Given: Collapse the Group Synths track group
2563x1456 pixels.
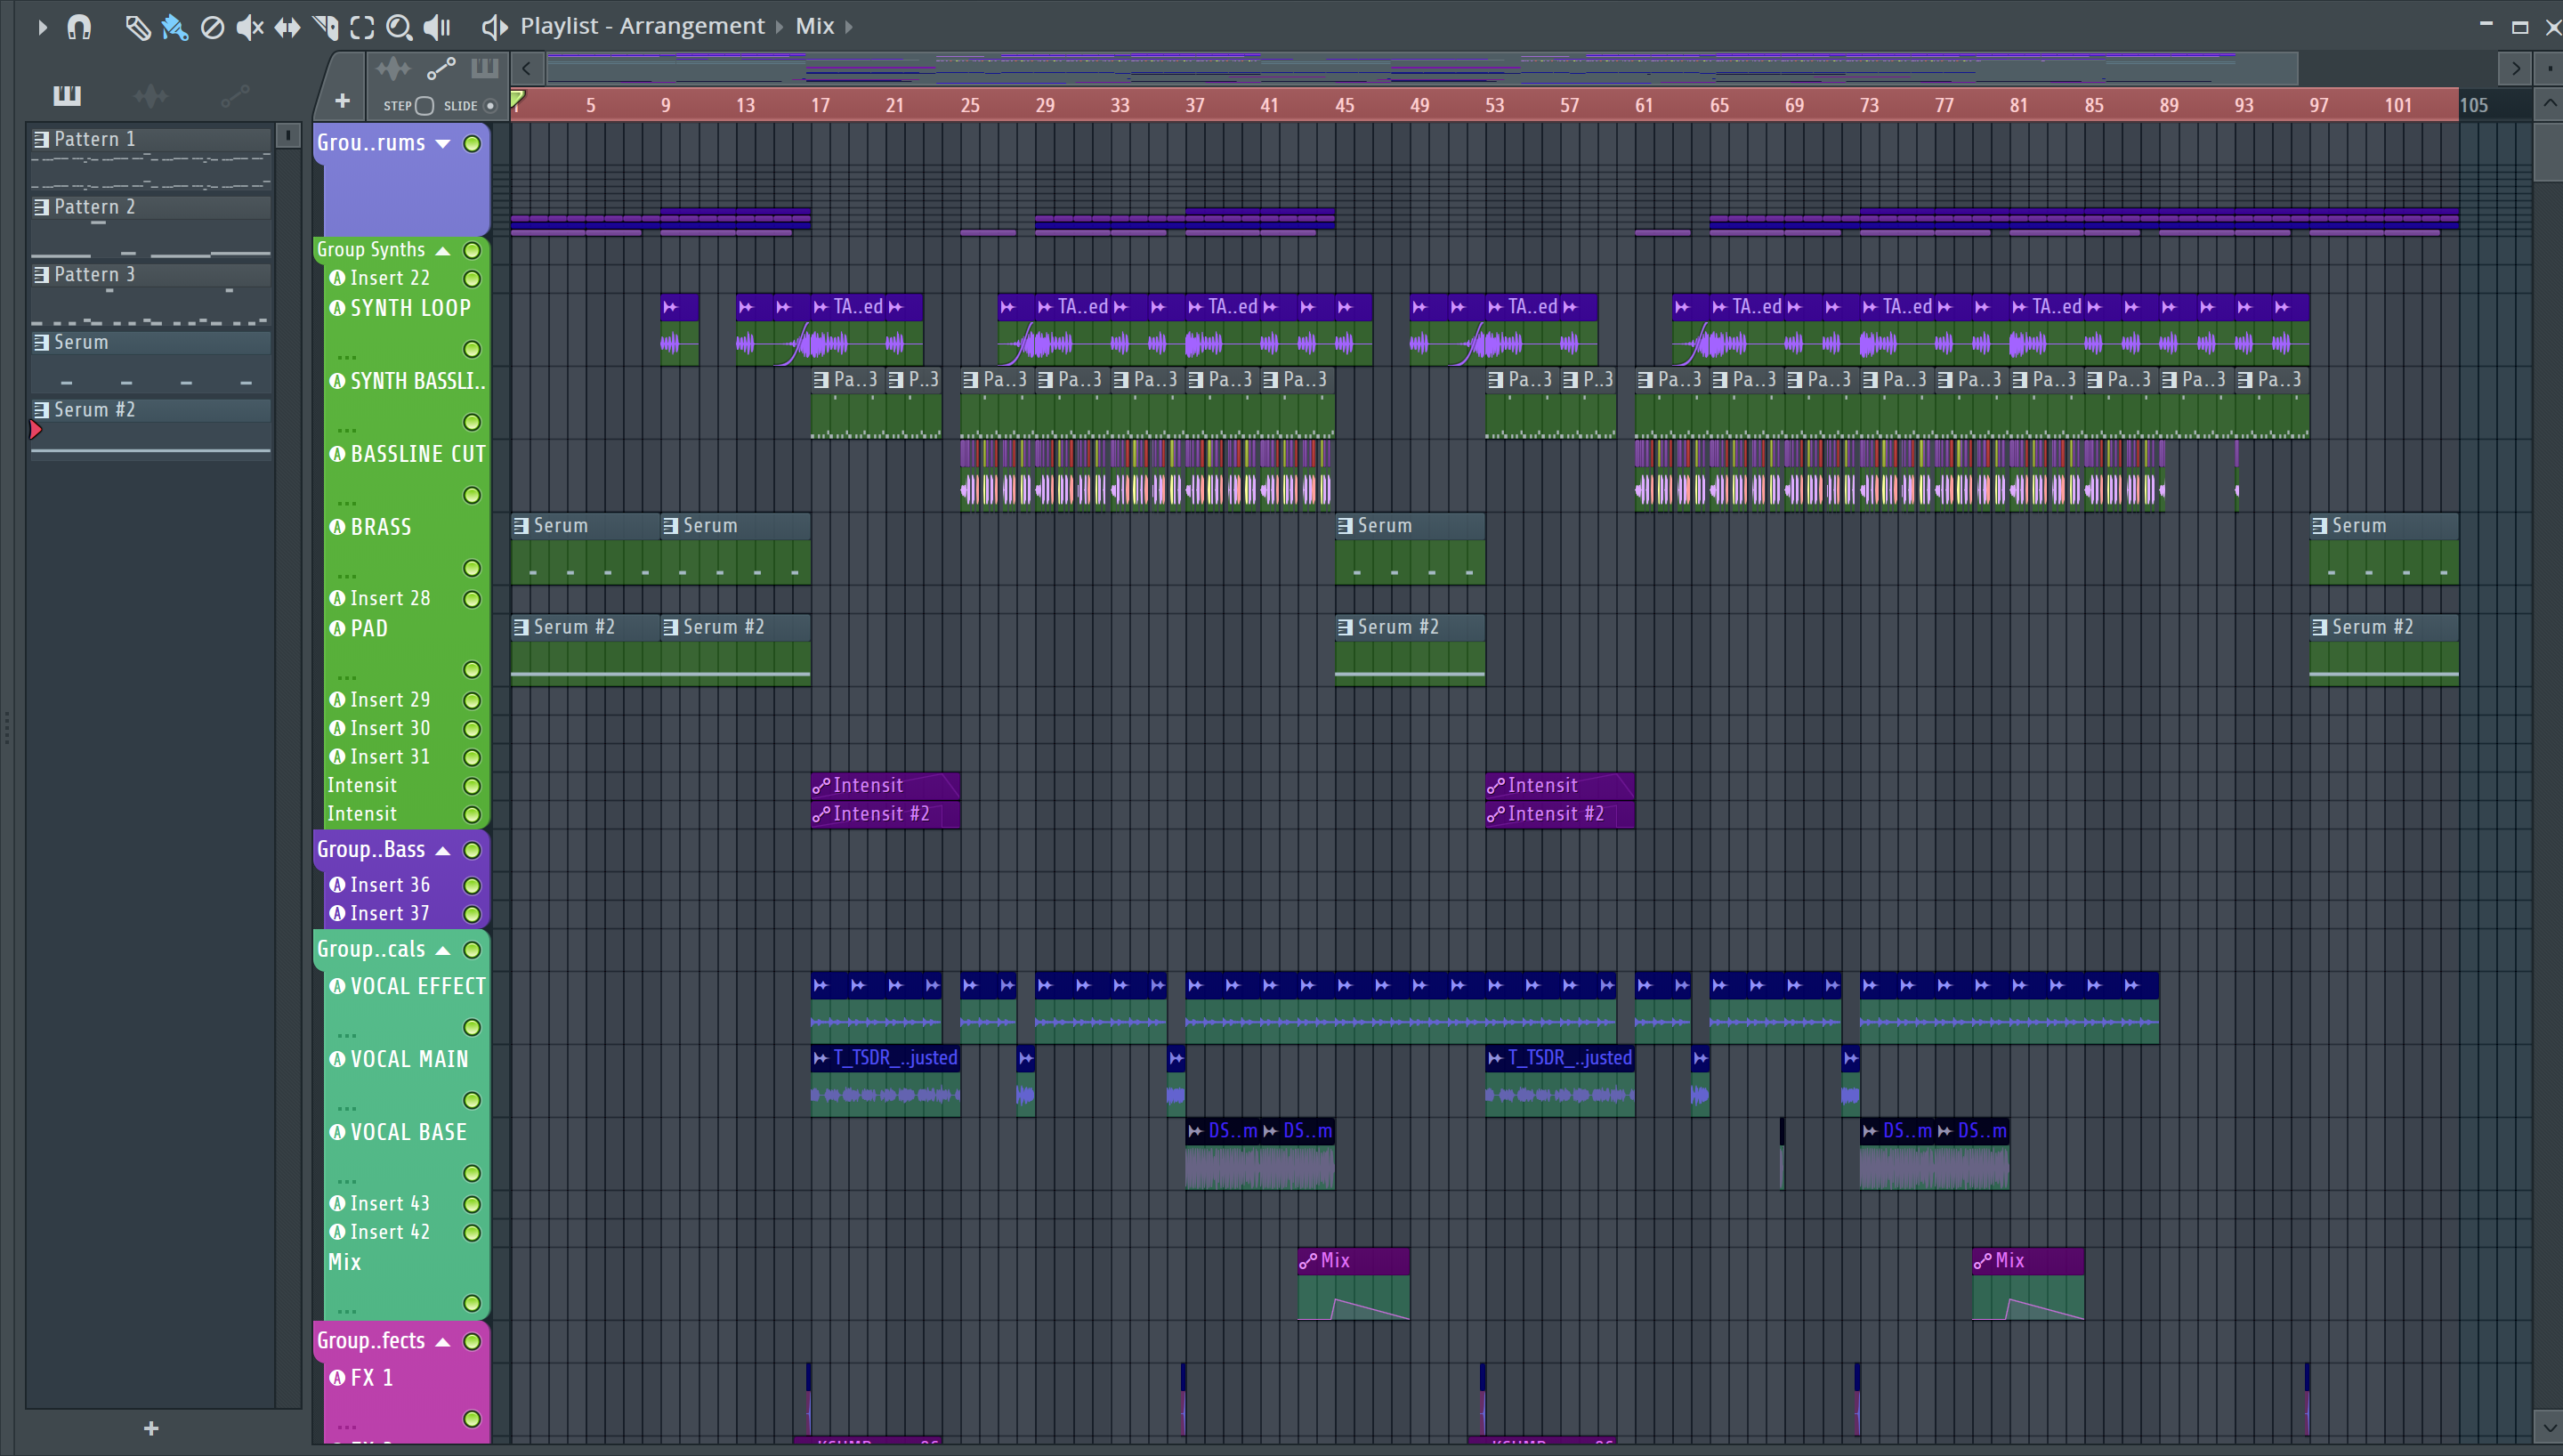Looking at the screenshot, I should (443, 251).
